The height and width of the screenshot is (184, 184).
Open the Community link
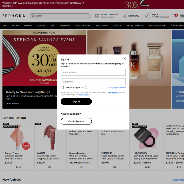pos(133,16)
